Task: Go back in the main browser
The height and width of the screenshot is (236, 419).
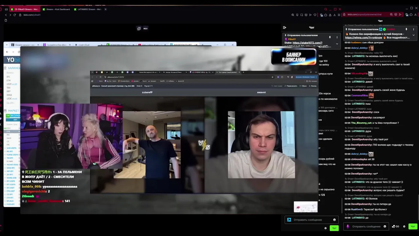Action: [6, 15]
